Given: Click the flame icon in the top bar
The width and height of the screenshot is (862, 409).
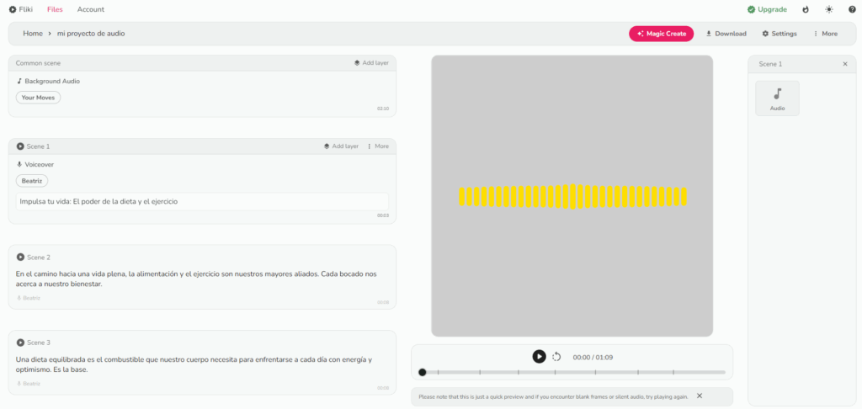Looking at the screenshot, I should click(x=806, y=9).
